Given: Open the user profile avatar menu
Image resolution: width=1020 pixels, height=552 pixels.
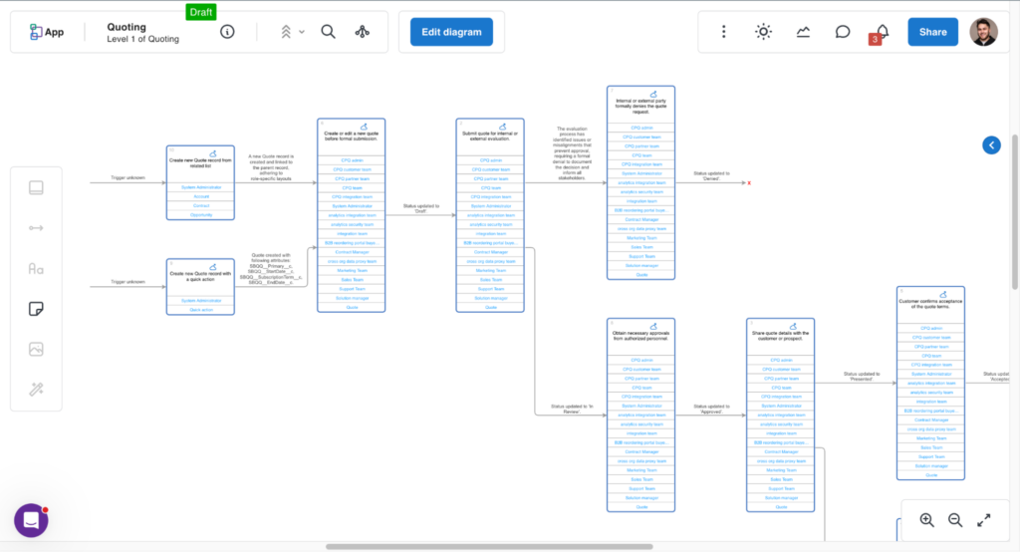Looking at the screenshot, I should [983, 32].
